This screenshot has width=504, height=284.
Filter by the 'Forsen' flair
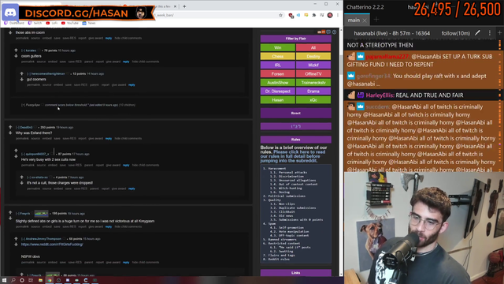[x=278, y=73]
